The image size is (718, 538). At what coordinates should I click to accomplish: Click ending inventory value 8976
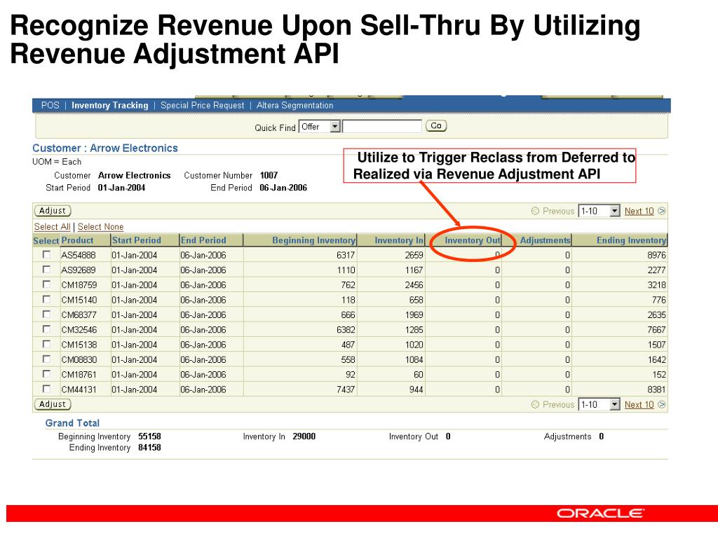pos(656,255)
